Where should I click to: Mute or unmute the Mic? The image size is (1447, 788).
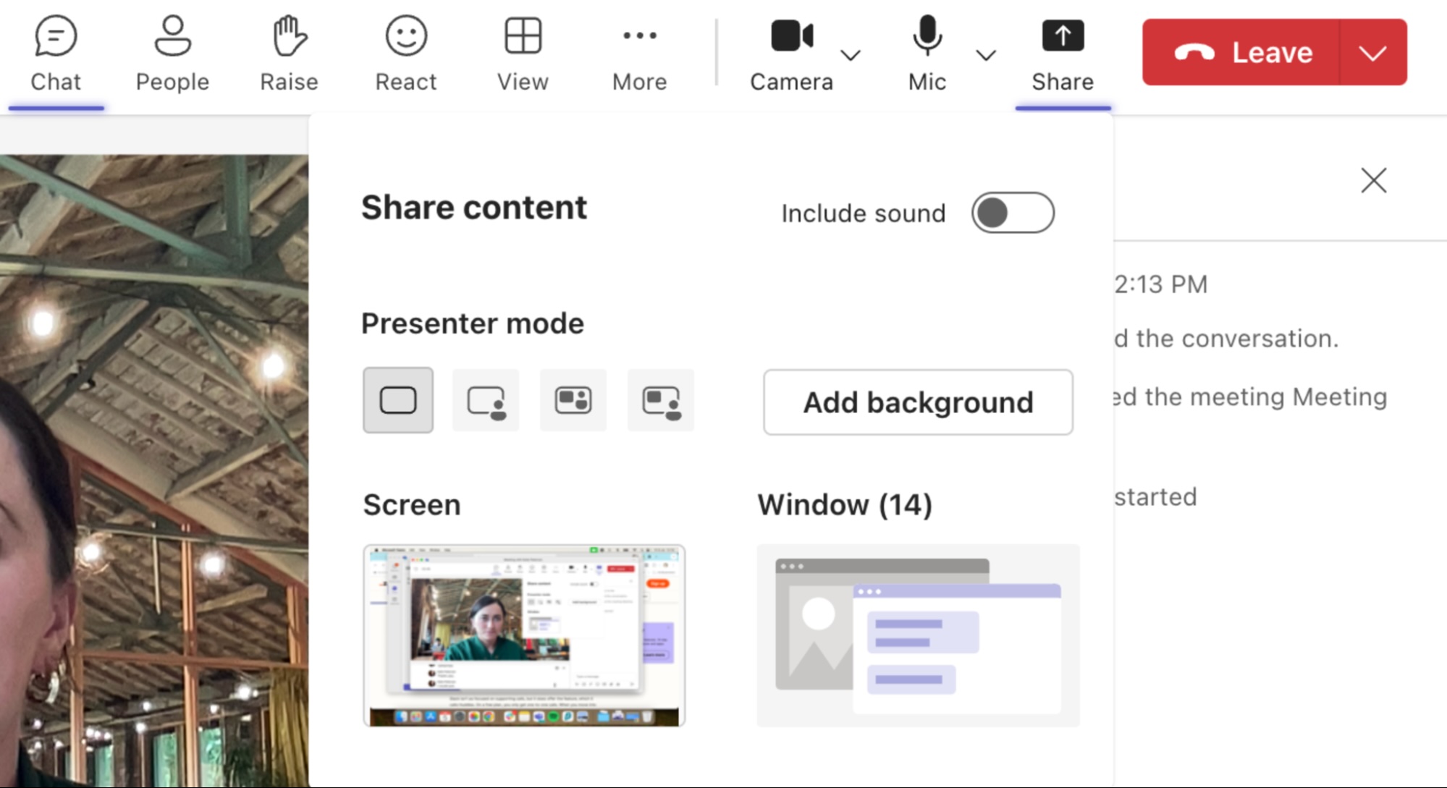point(927,55)
